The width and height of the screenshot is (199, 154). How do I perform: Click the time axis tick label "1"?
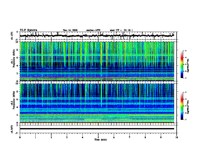(35, 137)
